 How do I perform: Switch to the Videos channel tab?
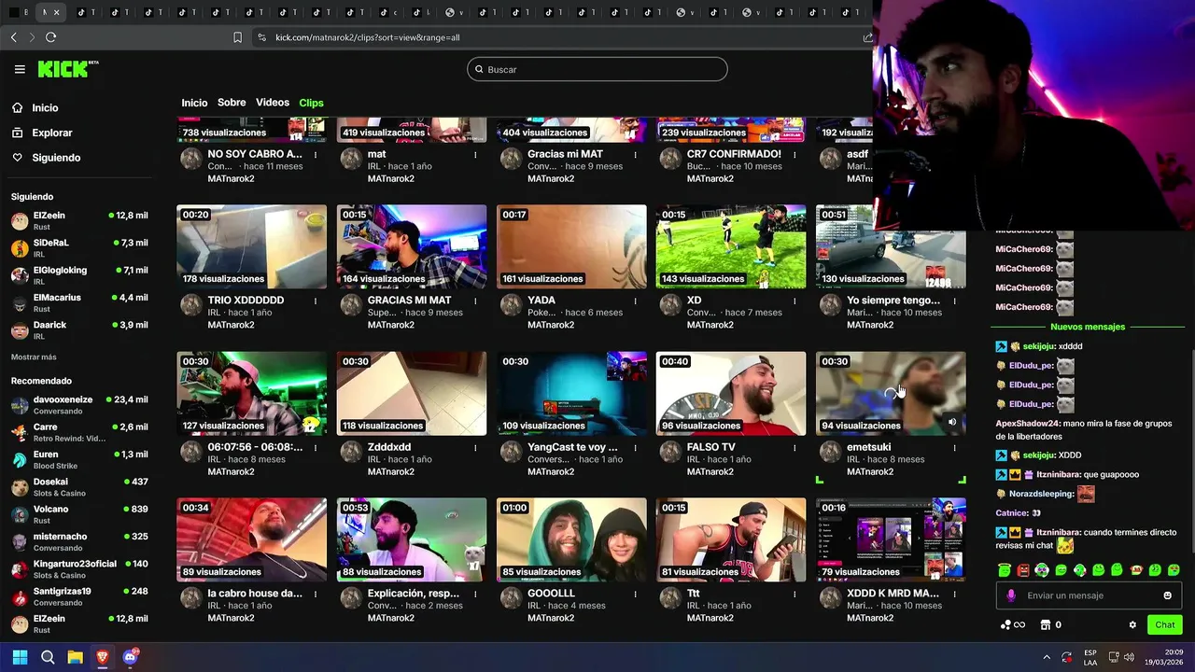pos(273,103)
